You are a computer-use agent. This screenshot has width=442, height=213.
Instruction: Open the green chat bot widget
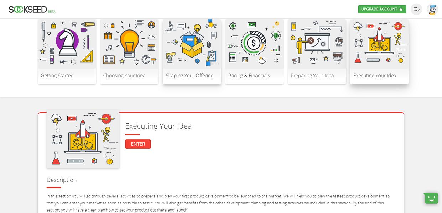(431, 198)
